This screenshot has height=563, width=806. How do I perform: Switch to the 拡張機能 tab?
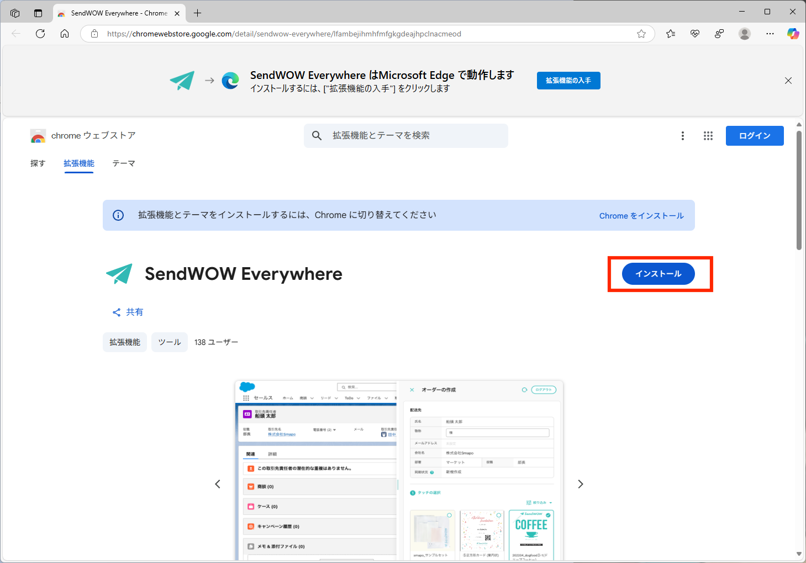point(79,163)
